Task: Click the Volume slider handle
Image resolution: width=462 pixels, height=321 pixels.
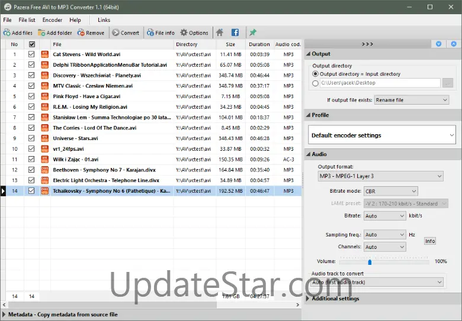Action: 370,262
